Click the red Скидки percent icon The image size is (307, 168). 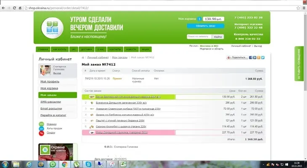[41, 134]
